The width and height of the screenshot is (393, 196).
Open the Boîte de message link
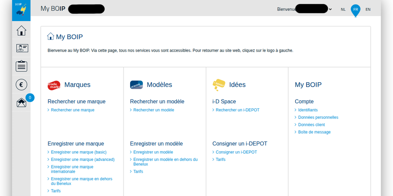(314, 132)
